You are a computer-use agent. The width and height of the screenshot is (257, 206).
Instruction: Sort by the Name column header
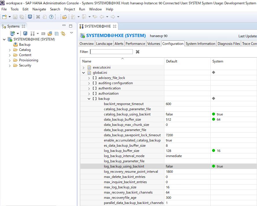click(x=122, y=61)
